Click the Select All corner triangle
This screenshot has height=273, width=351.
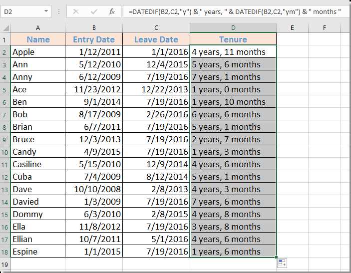[5, 28]
